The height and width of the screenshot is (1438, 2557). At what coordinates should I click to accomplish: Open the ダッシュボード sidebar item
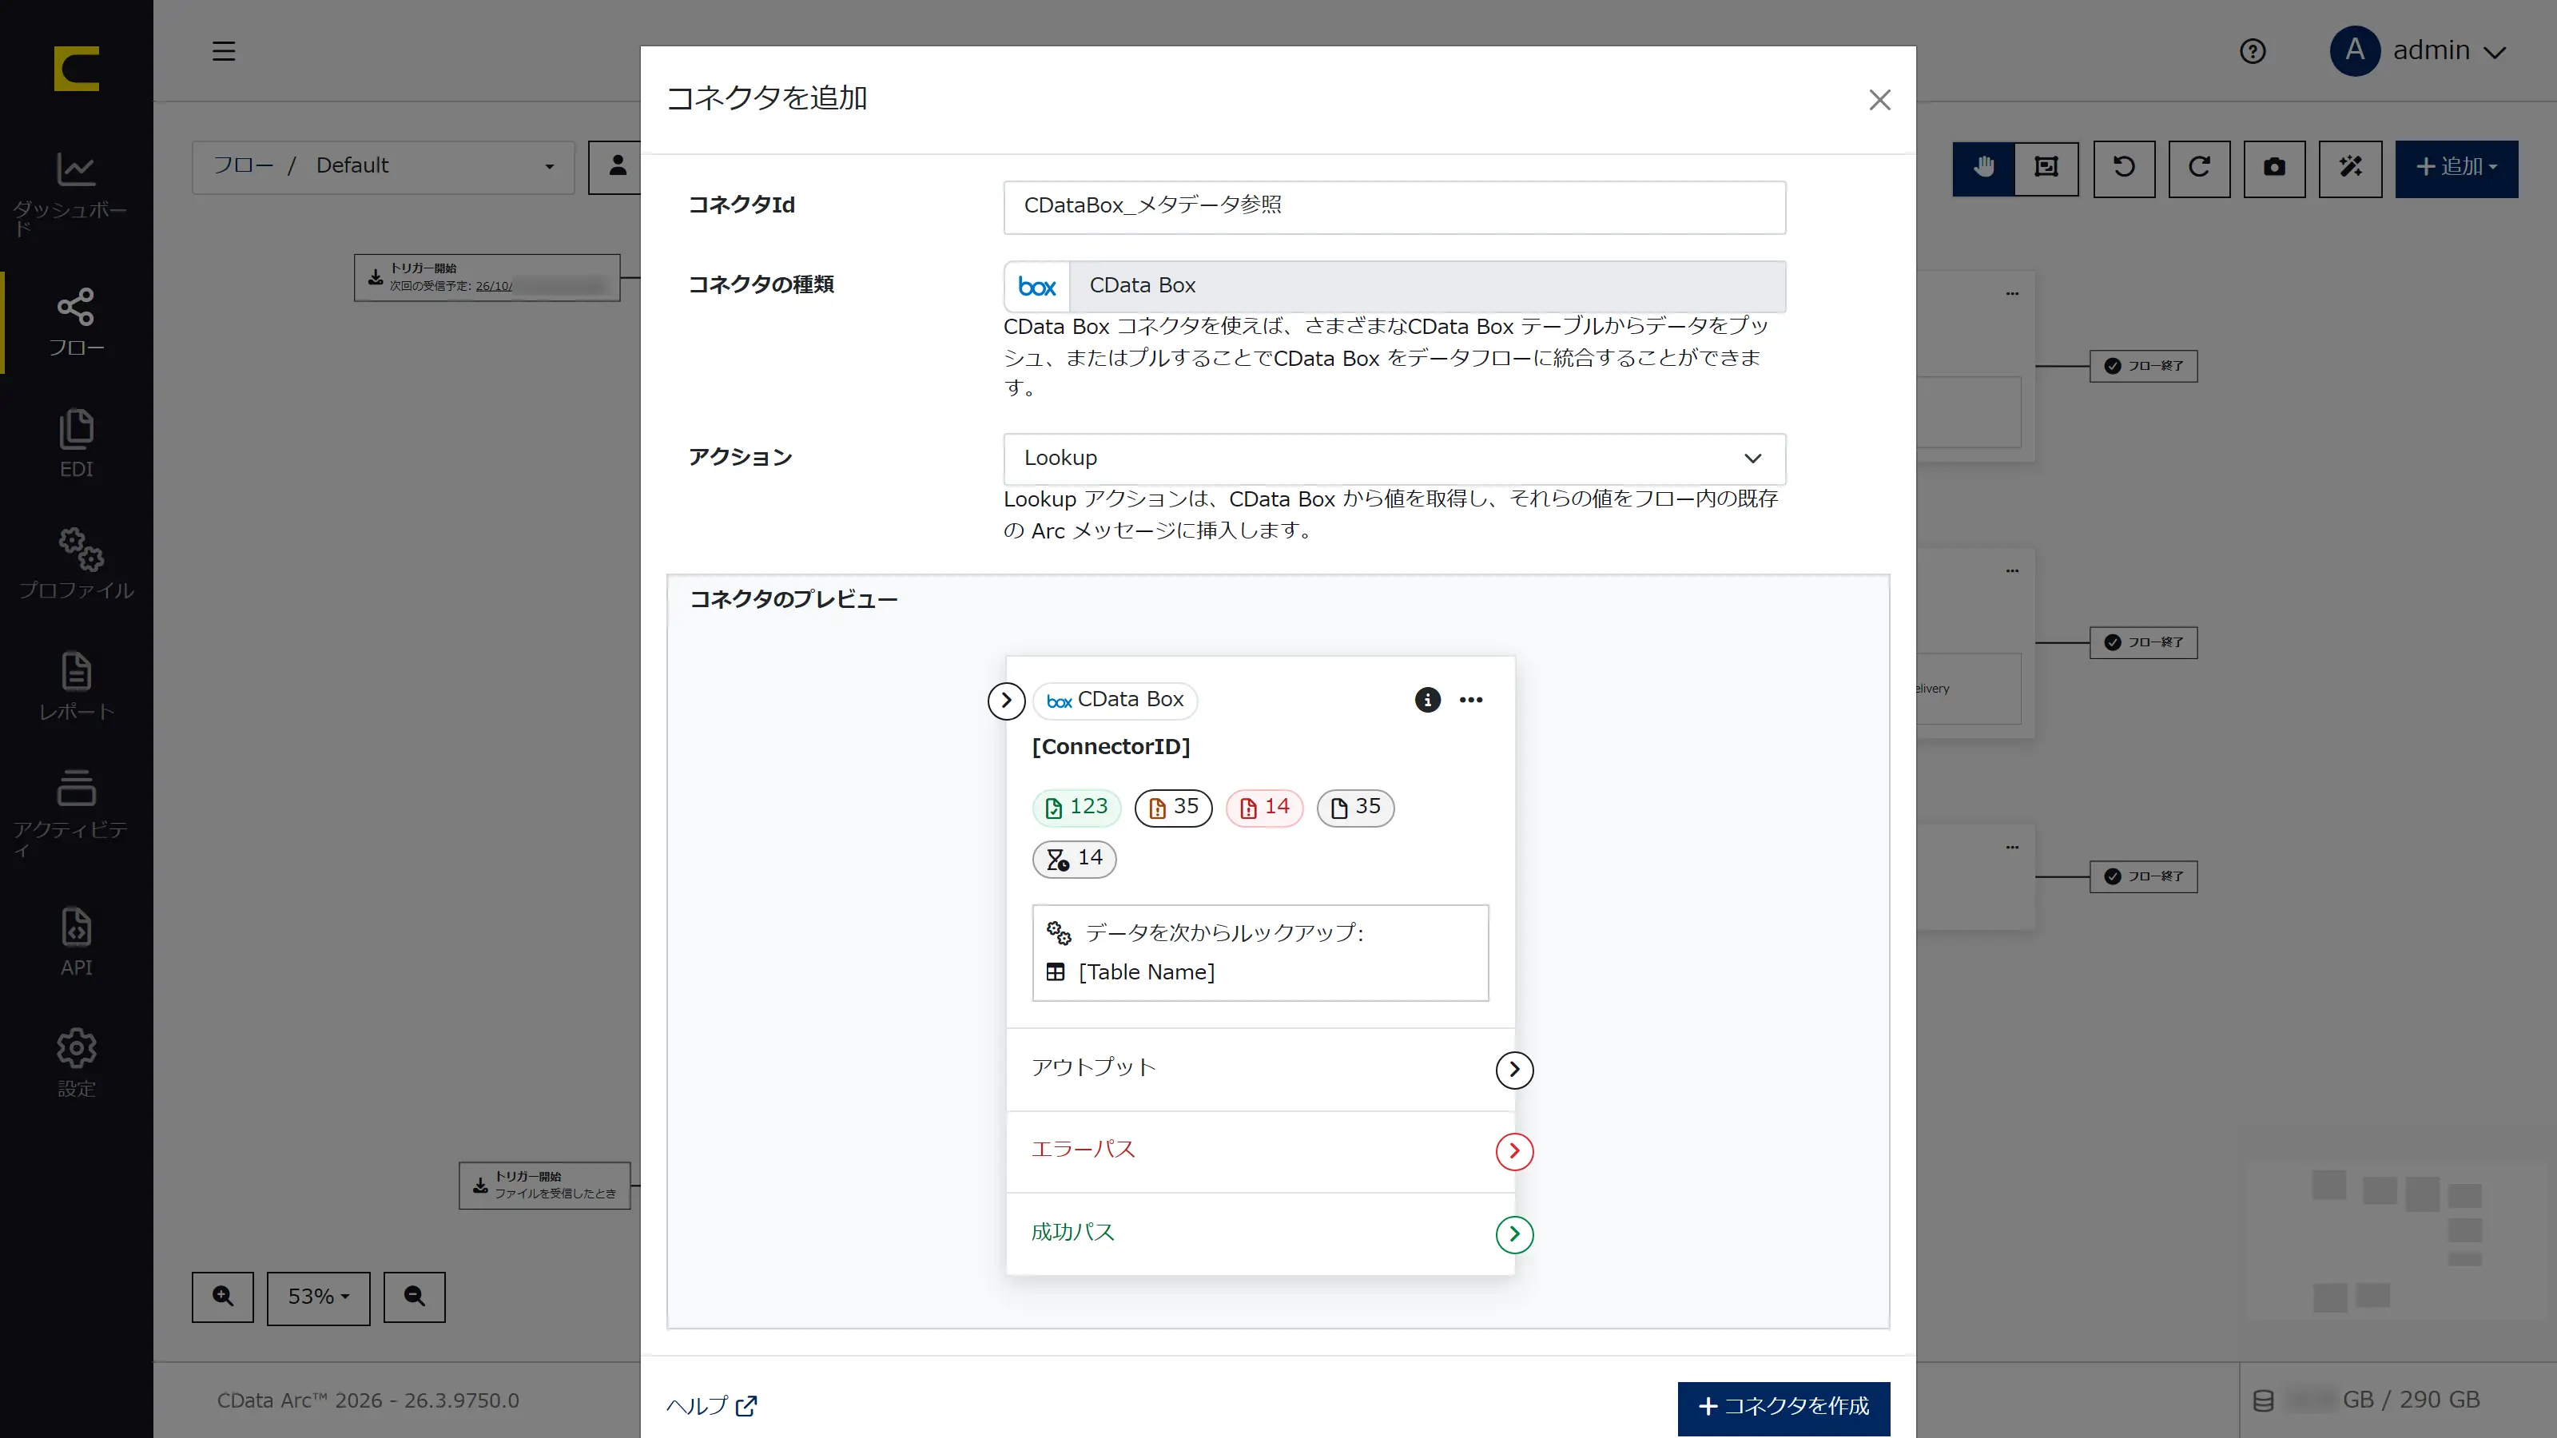(77, 194)
